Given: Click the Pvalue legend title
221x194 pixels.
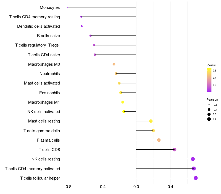Looking at the screenshot, I should (211, 65).
